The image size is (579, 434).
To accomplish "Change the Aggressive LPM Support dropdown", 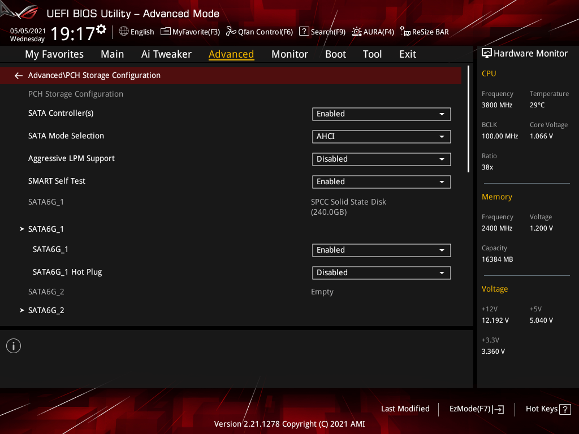I will click(381, 159).
